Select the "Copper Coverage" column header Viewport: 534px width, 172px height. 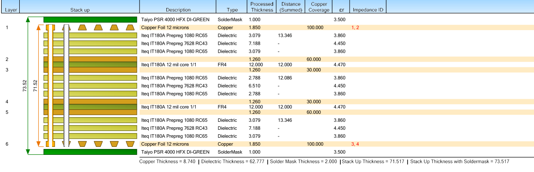(319, 7)
